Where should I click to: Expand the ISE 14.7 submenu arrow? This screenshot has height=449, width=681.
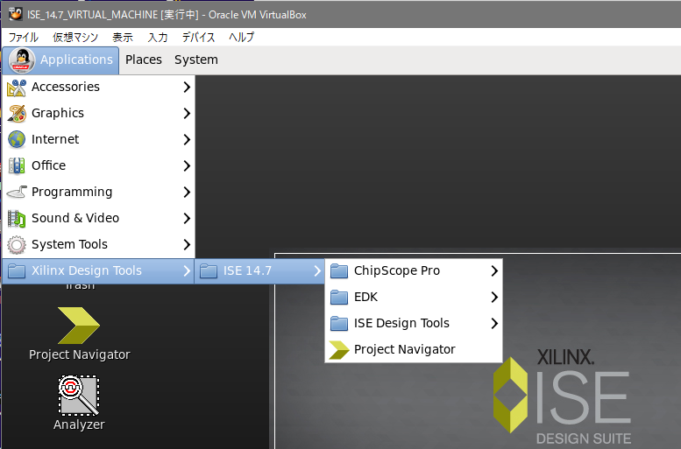[x=317, y=271]
